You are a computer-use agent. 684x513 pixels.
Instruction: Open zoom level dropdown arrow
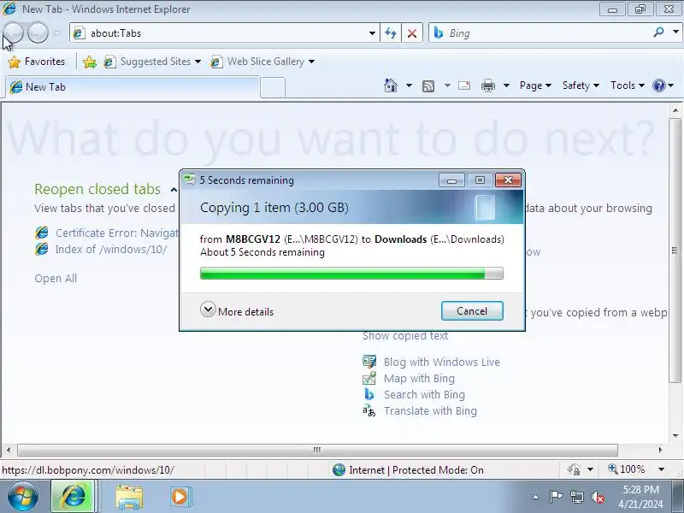coord(661,469)
